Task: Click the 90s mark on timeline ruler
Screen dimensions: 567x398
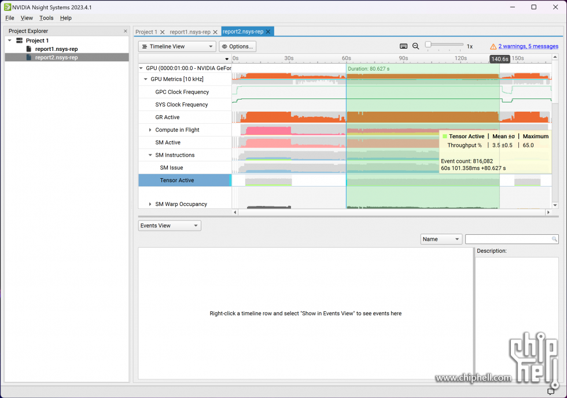Action: coord(403,58)
